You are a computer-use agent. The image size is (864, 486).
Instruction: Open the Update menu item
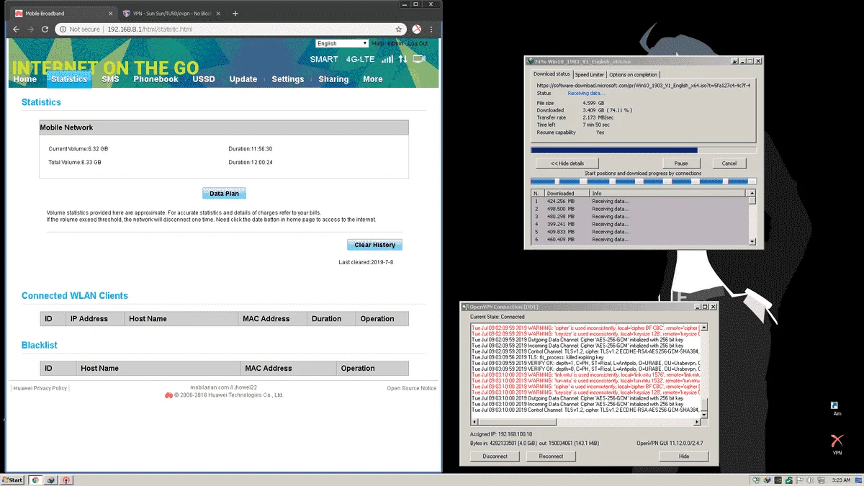tap(243, 79)
